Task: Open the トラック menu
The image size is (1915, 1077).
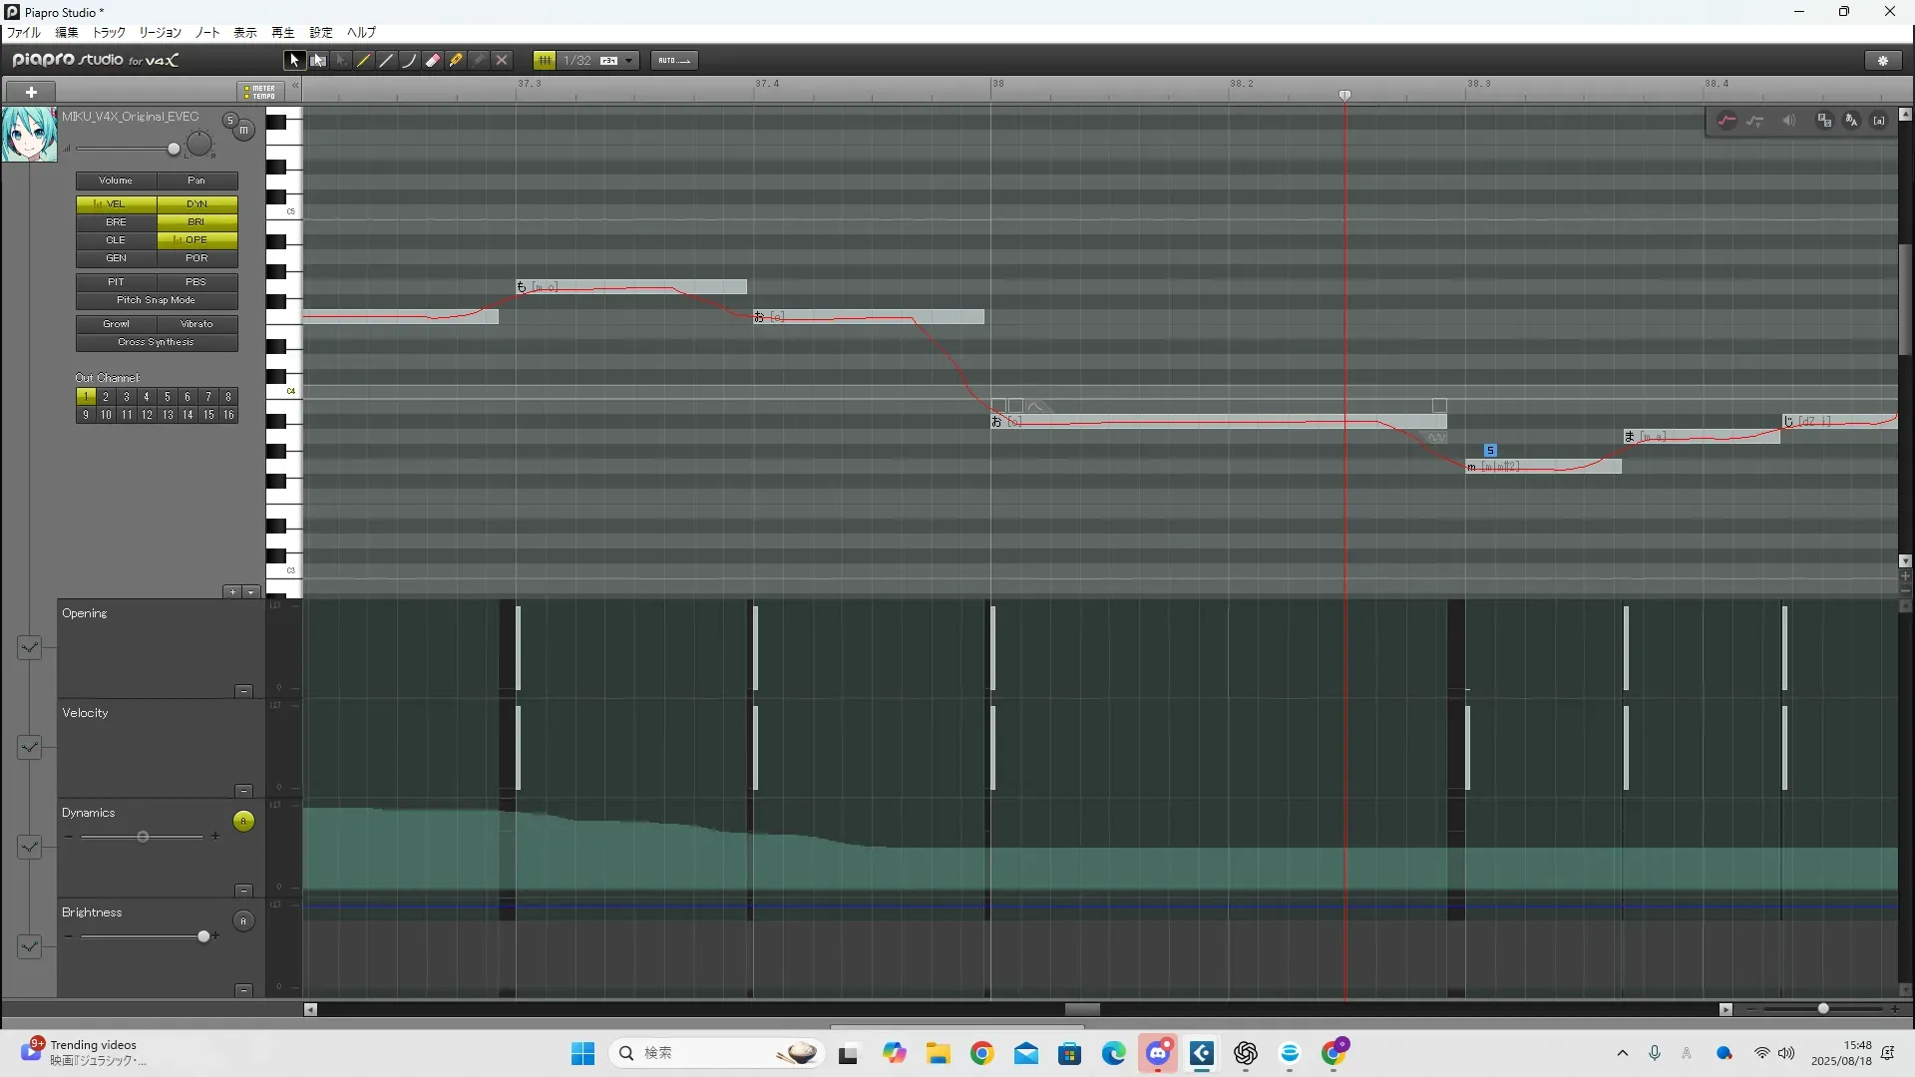Action: [109, 33]
